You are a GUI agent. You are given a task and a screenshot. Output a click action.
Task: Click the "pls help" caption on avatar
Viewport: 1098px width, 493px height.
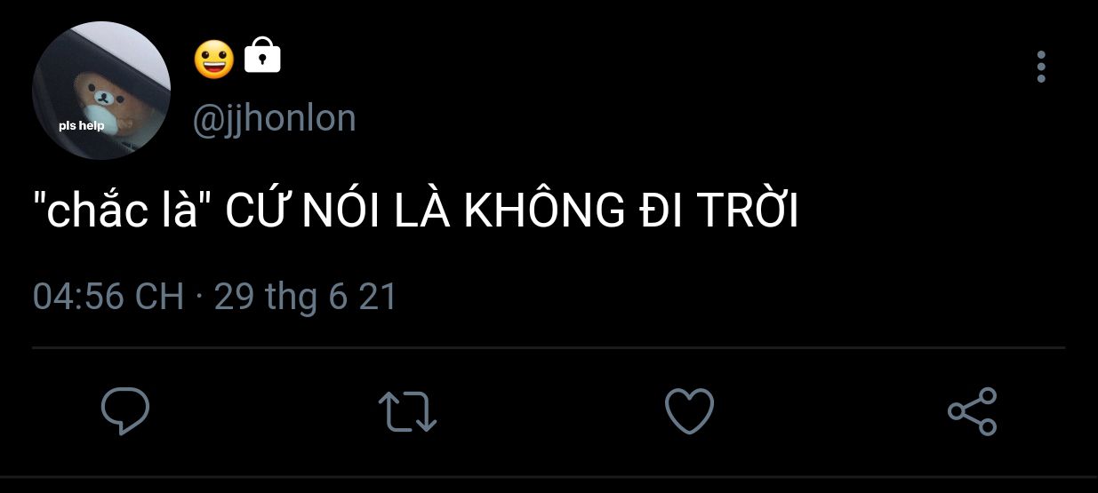click(x=82, y=125)
